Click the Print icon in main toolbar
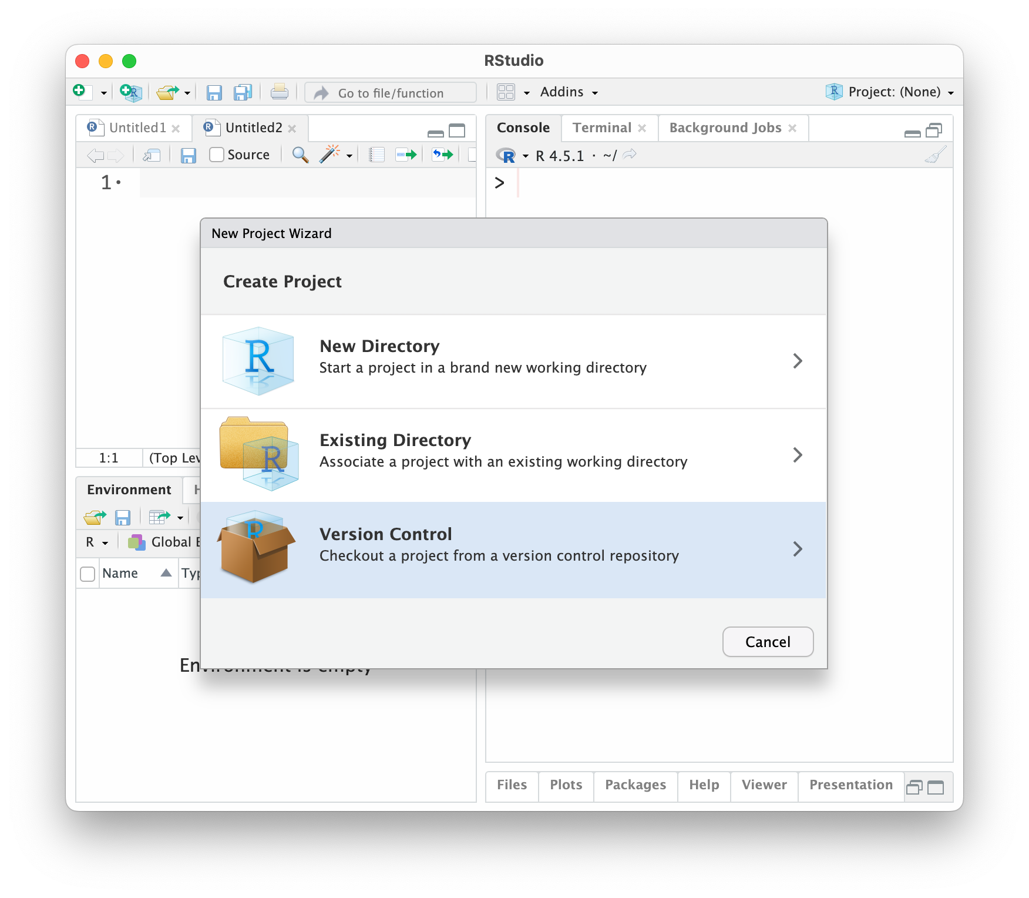Screen dimensions: 1029x898 click(279, 92)
